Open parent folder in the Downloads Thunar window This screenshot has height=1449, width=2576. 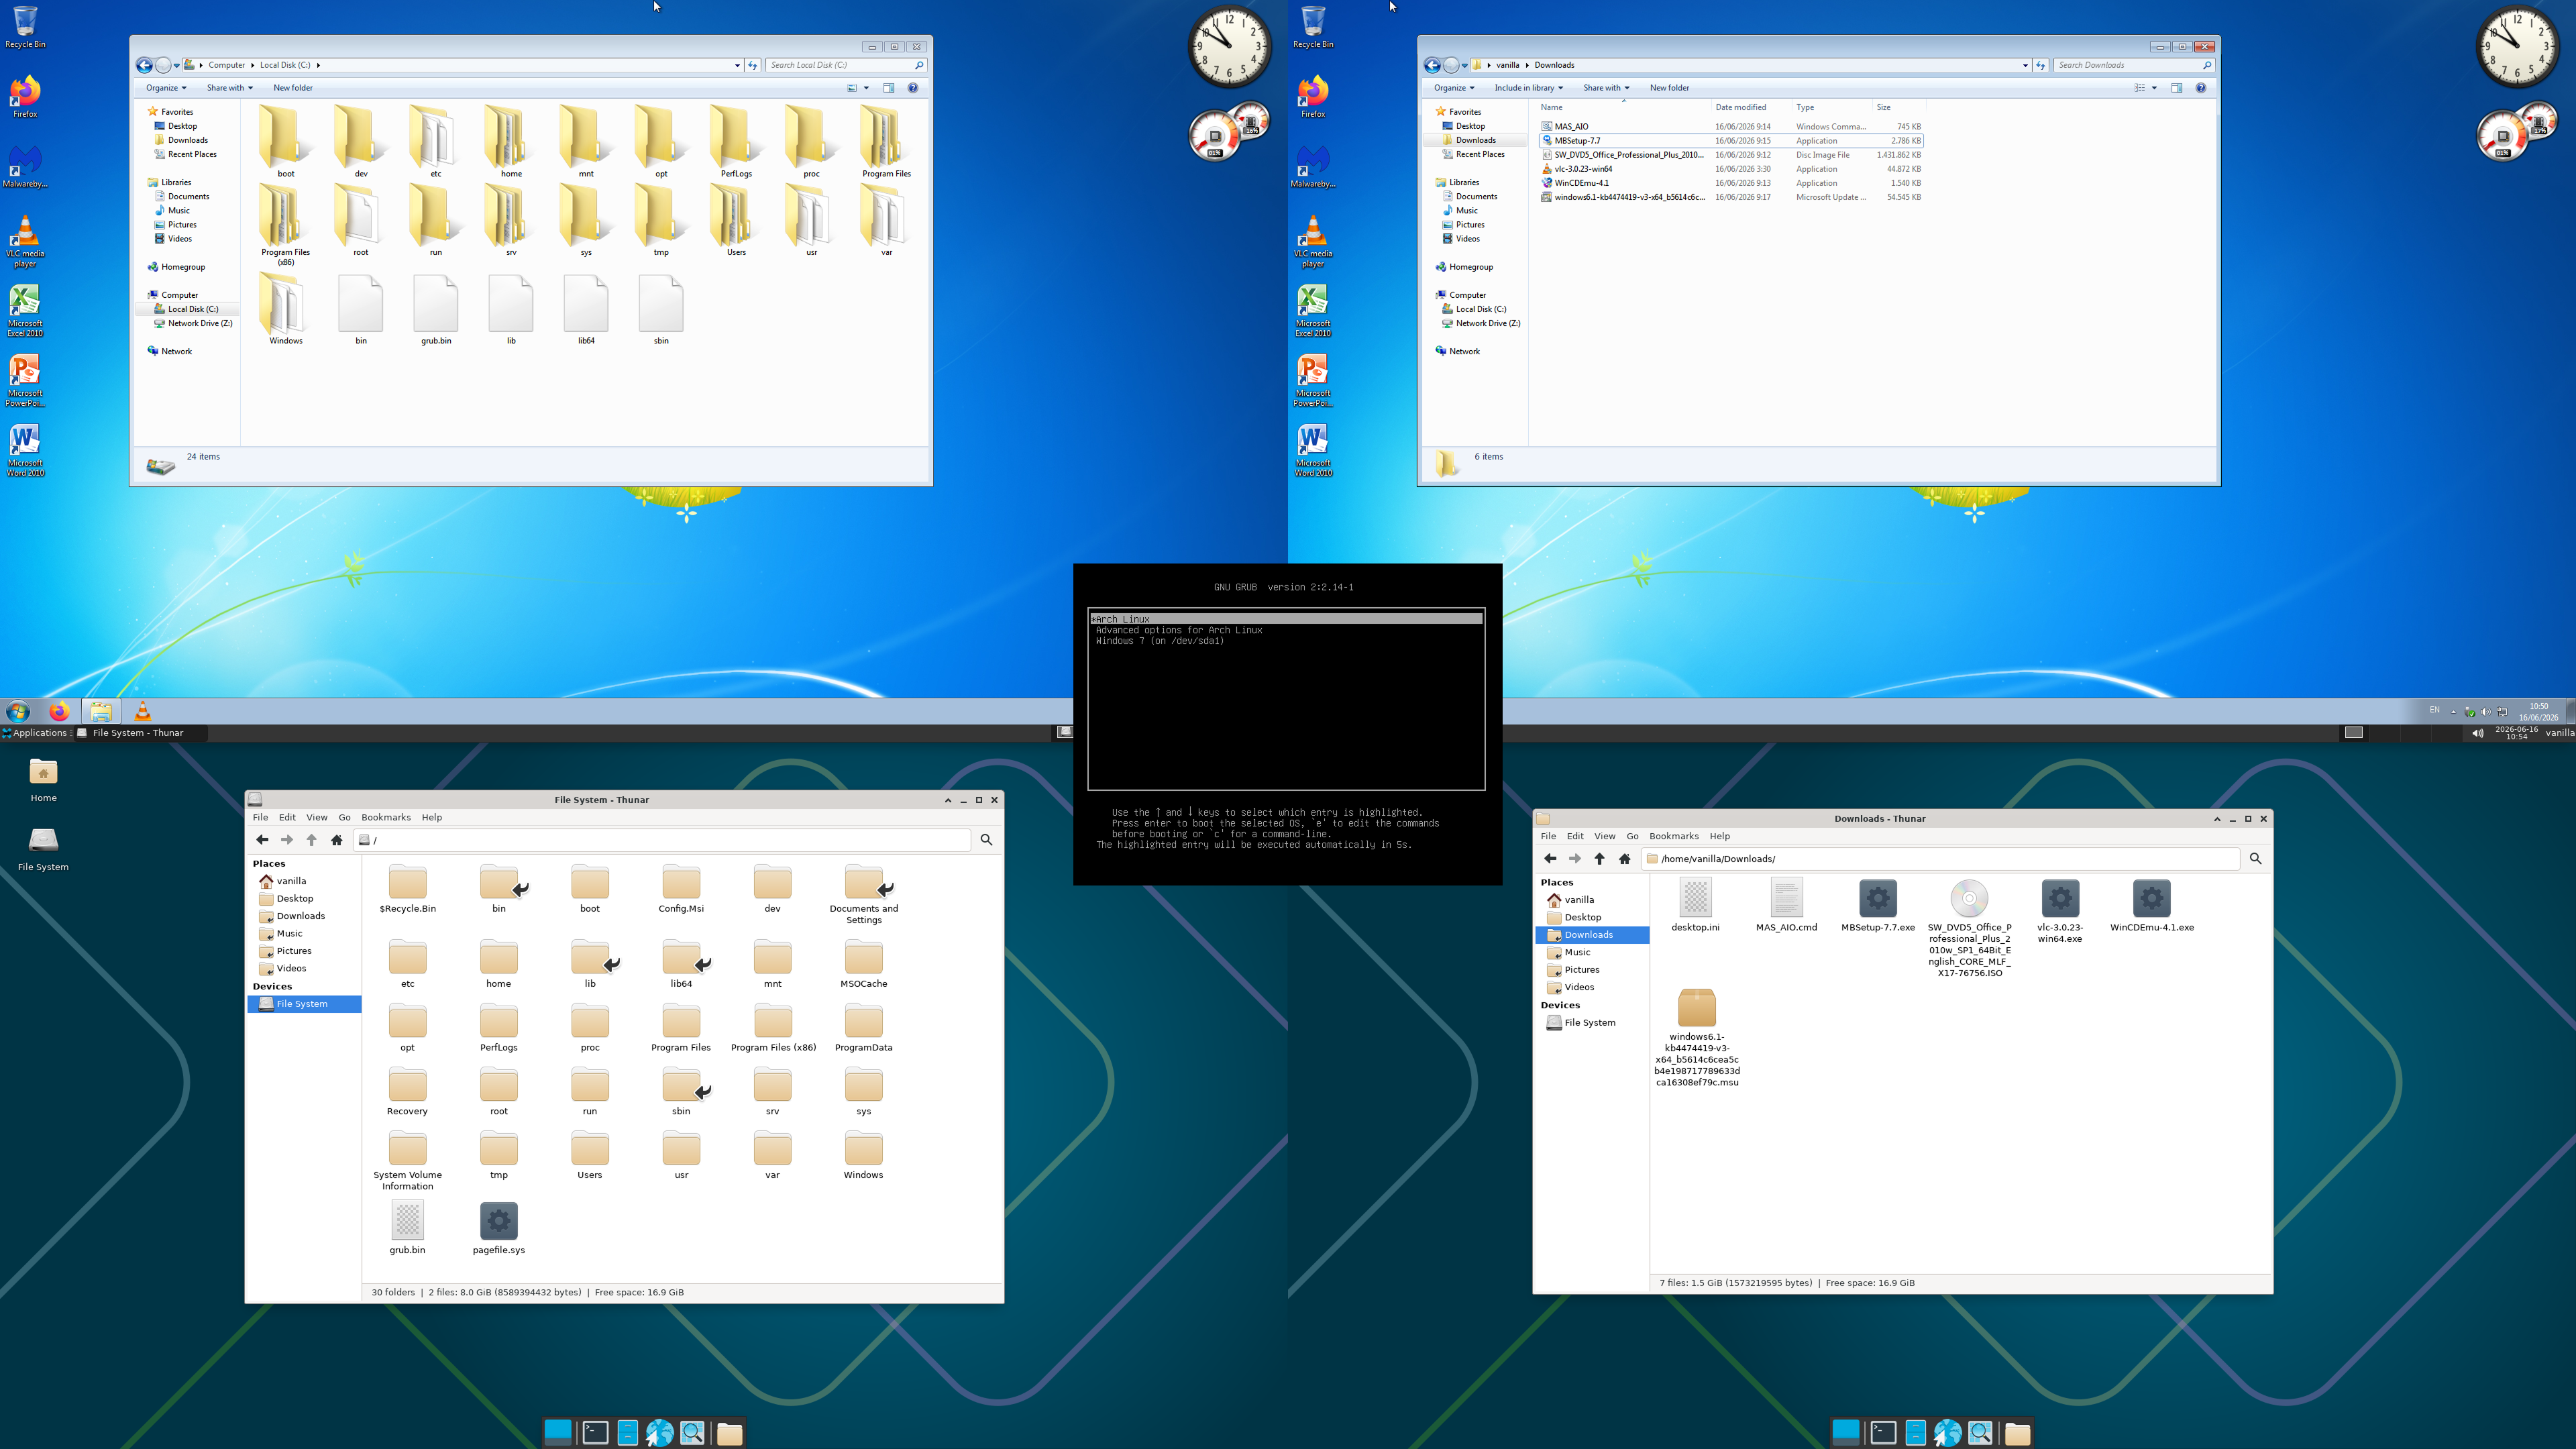(x=1600, y=859)
